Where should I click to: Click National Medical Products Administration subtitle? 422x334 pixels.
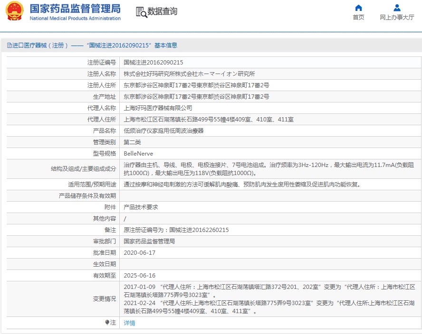click(x=75, y=19)
